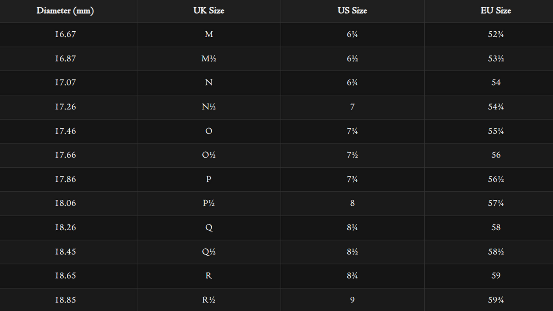Select UK size R½ cell
The height and width of the screenshot is (311, 553).
click(209, 300)
